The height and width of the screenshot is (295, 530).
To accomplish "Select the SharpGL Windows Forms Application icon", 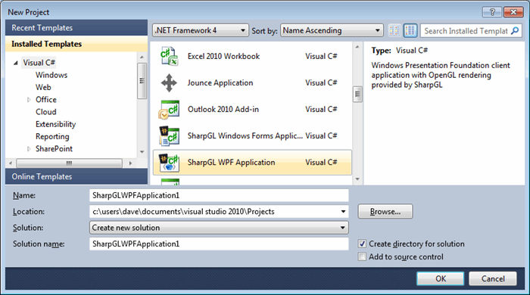I will click(x=169, y=135).
